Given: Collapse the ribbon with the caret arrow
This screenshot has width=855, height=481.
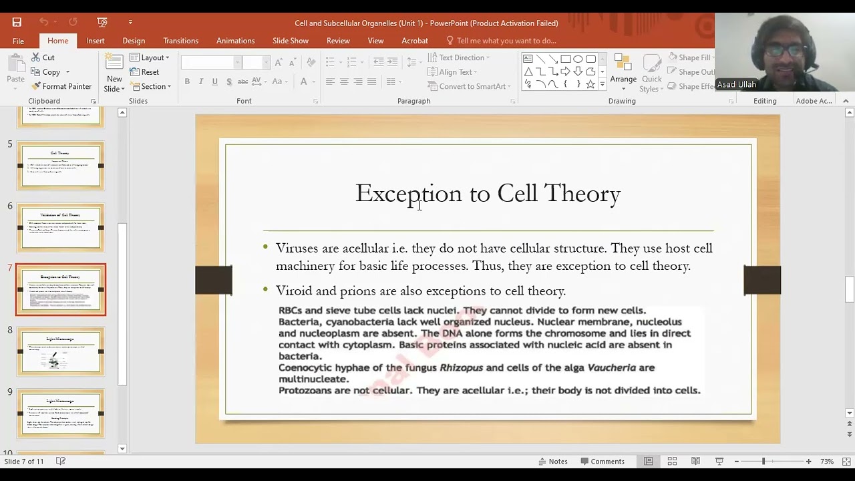Looking at the screenshot, I should tap(846, 101).
